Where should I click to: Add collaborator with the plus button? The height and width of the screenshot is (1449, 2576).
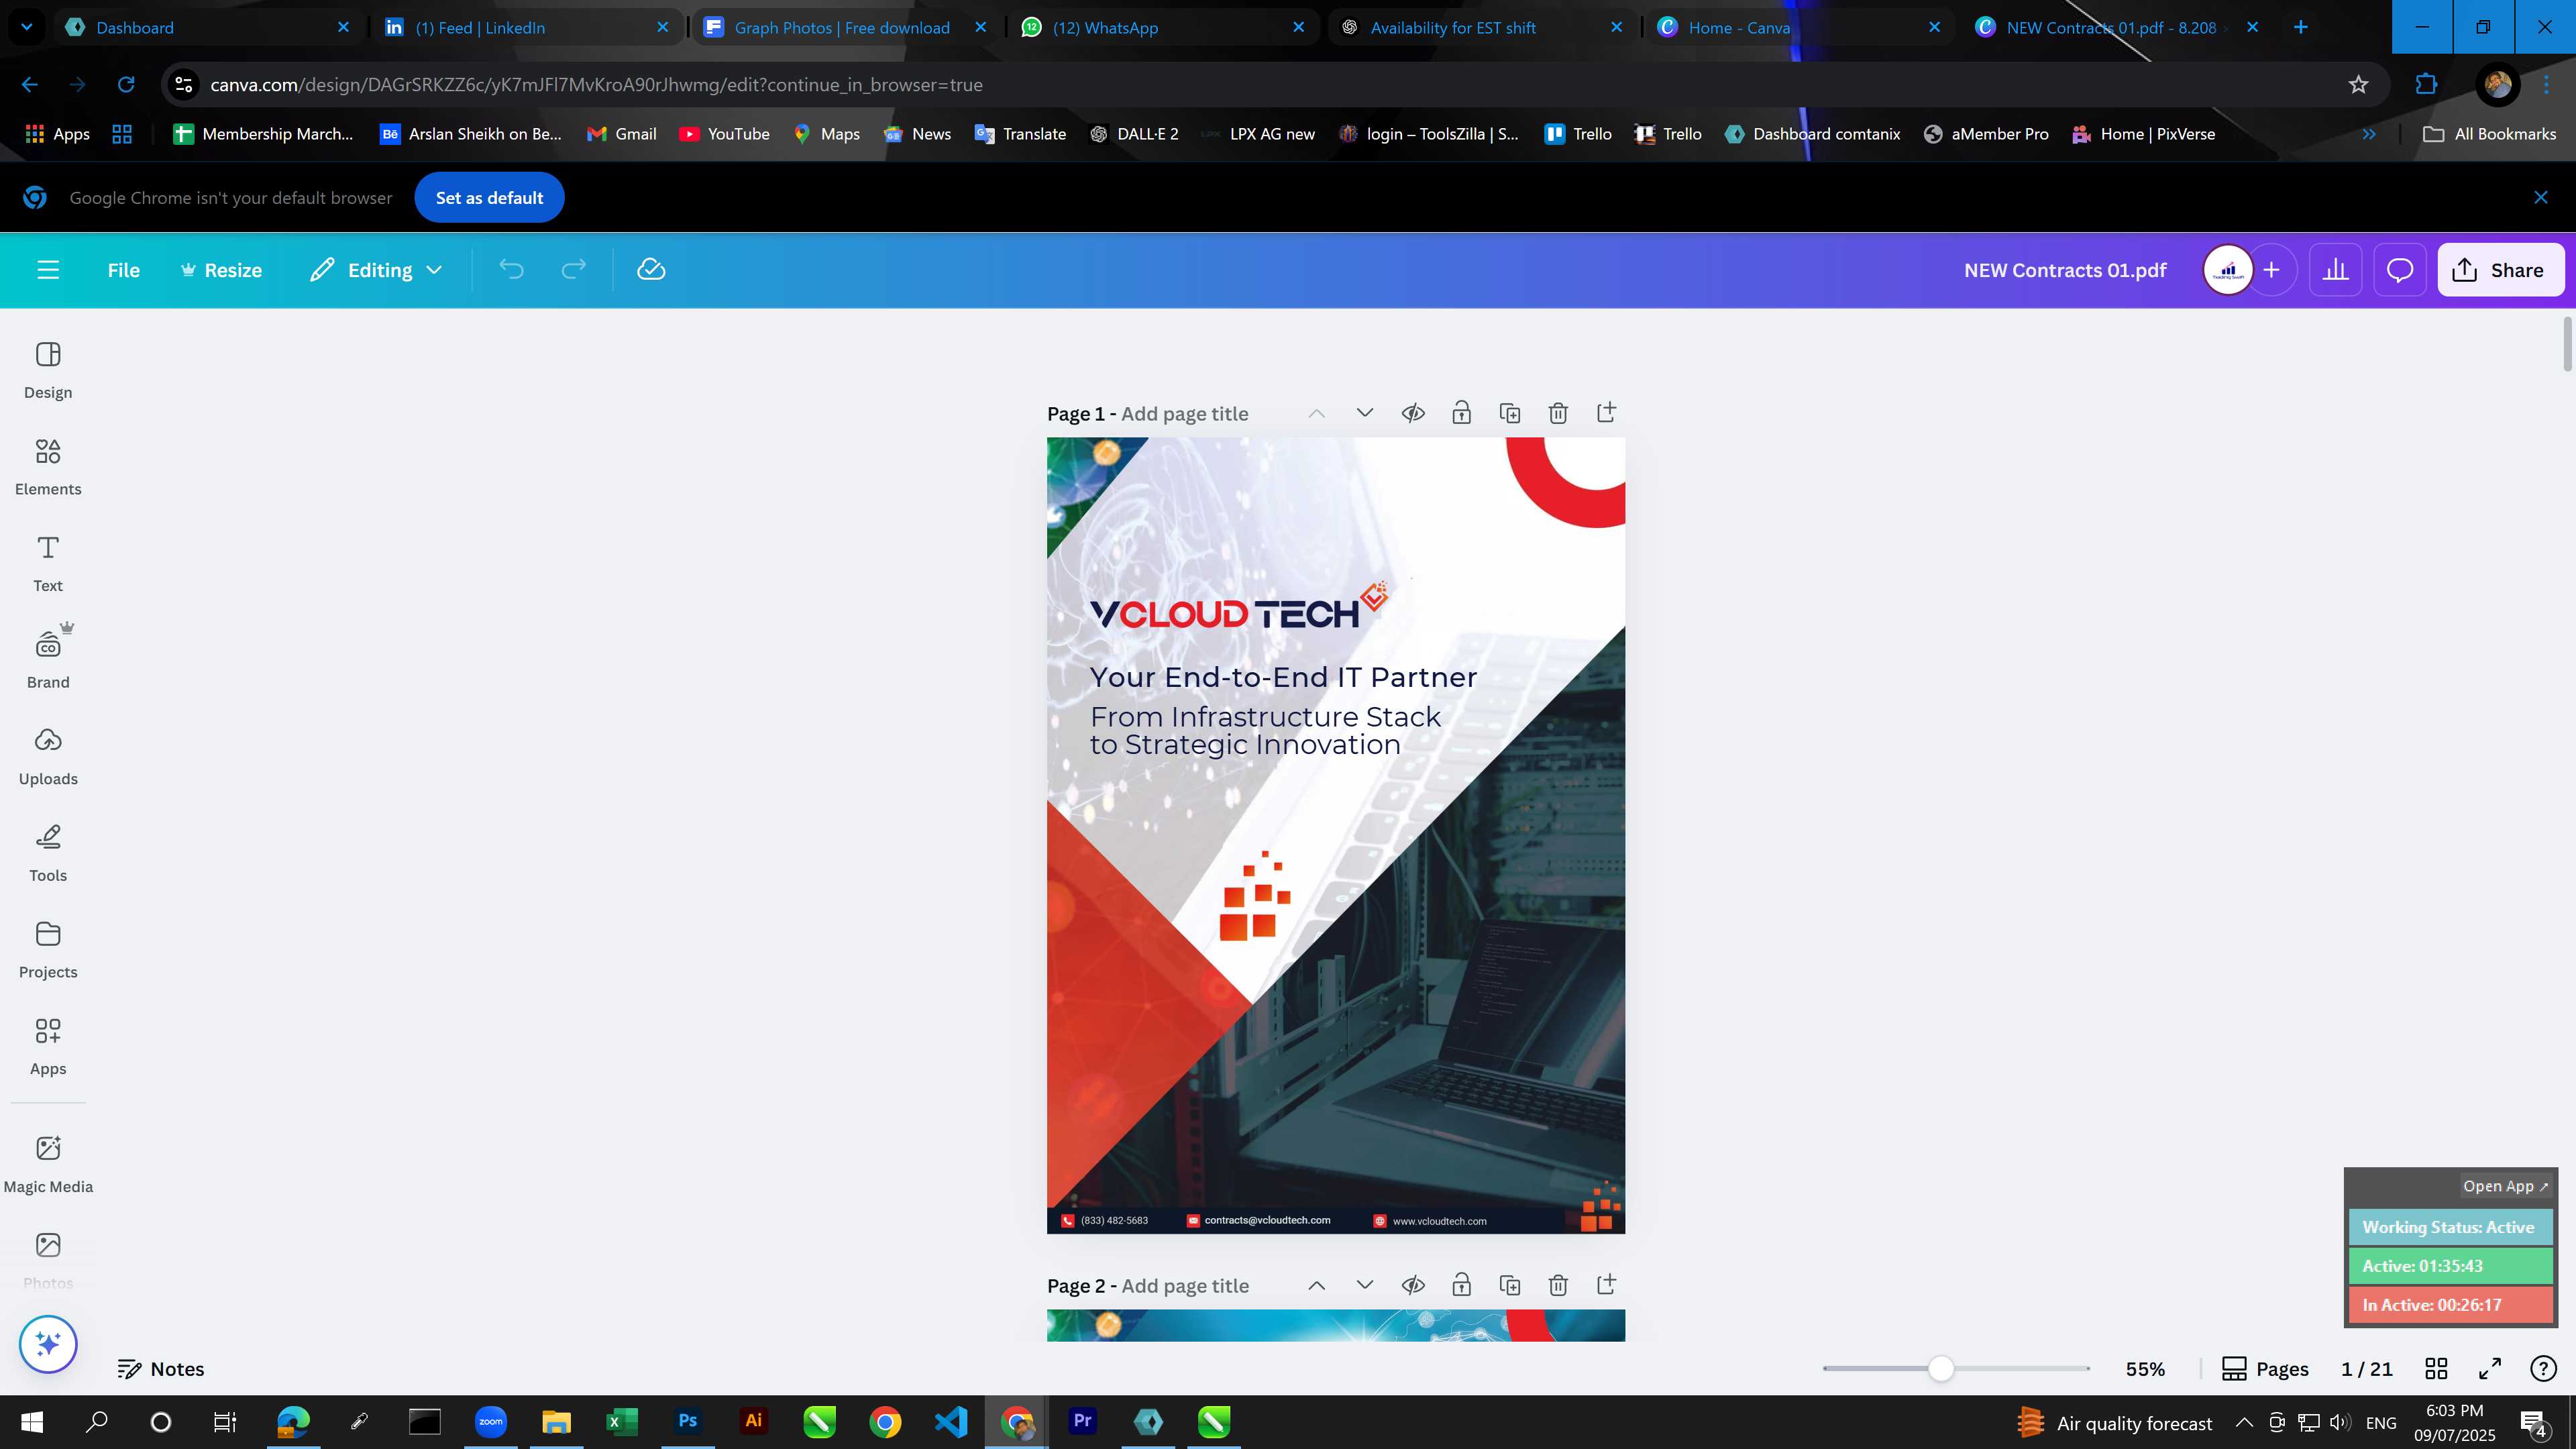click(2271, 270)
